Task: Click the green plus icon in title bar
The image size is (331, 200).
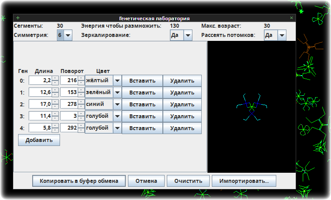Action: coord(18,18)
